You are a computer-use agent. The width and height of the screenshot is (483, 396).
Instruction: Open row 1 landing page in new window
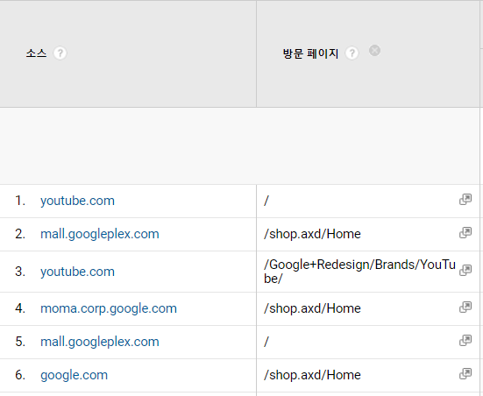(x=465, y=199)
